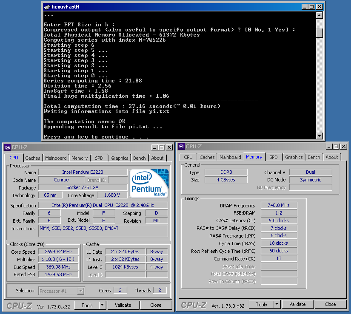Click the Package field Socket 775 LGA

point(83,187)
